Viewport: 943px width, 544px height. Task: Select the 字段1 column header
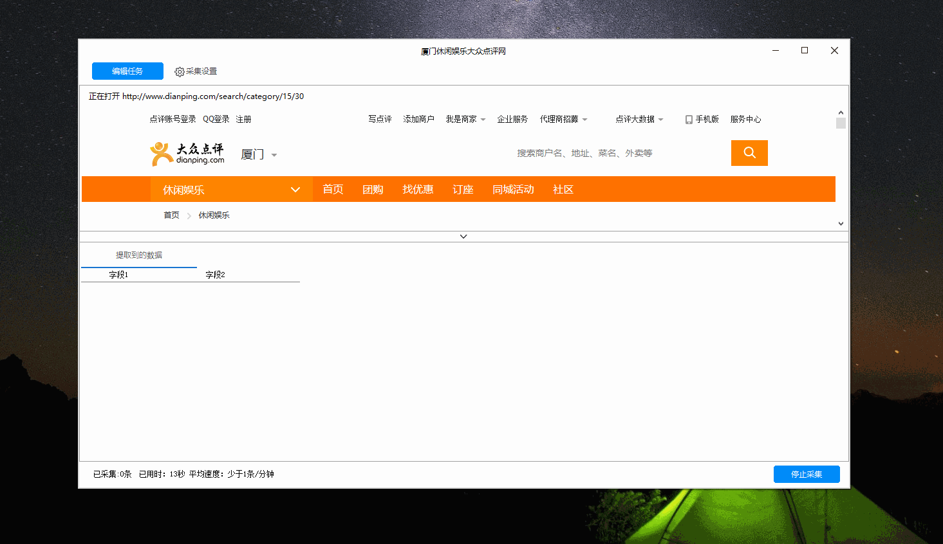118,275
